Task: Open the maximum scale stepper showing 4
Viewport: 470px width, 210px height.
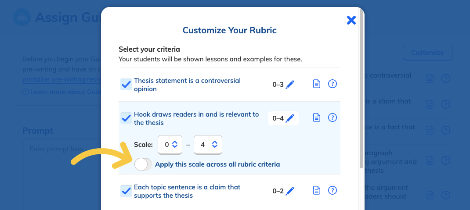Action: point(208,145)
